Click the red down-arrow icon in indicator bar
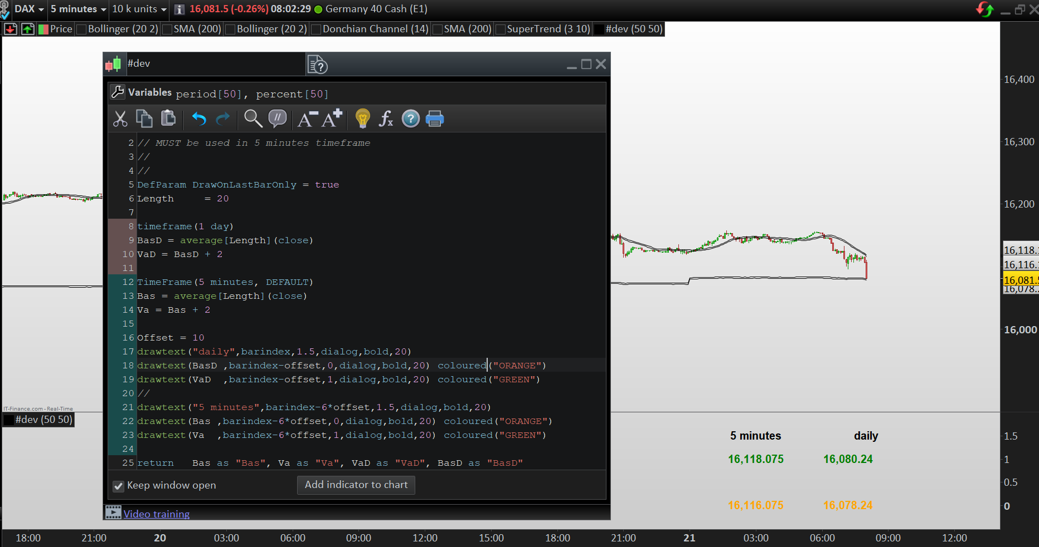This screenshot has width=1039, height=547. point(11,29)
